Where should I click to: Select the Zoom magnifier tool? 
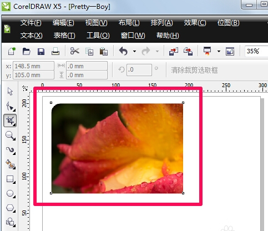pyautogui.click(x=10, y=135)
